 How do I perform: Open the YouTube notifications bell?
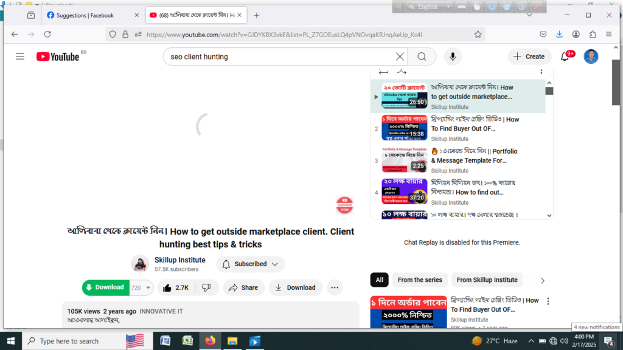pyautogui.click(x=565, y=57)
